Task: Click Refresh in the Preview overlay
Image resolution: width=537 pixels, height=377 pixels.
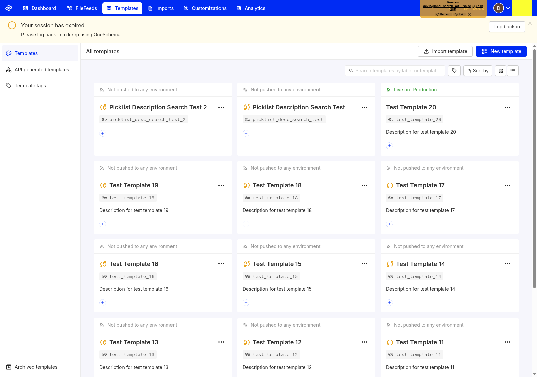Action: 443,14
